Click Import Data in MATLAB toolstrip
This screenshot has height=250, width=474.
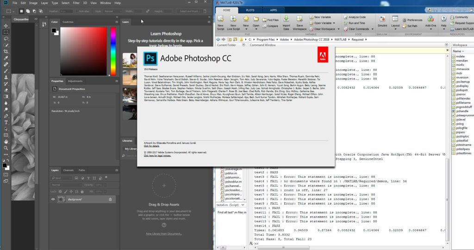pos(286,21)
